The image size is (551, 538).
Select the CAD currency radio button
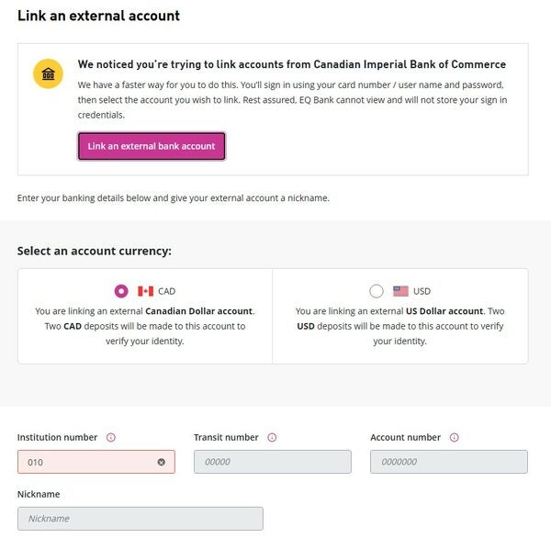click(x=121, y=291)
